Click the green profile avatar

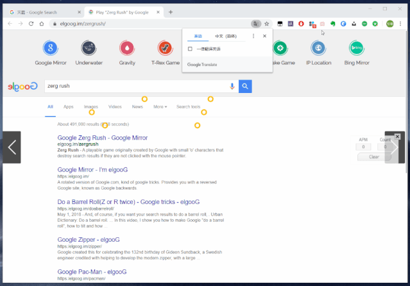pos(390,24)
